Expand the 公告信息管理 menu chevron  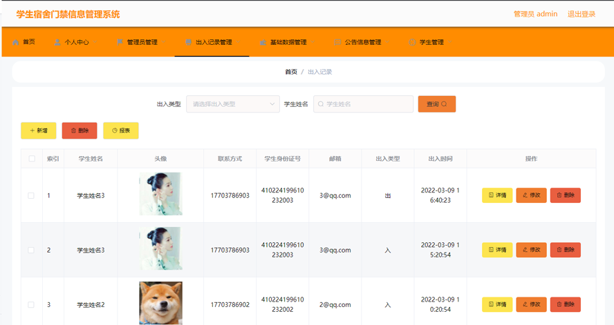click(x=387, y=42)
